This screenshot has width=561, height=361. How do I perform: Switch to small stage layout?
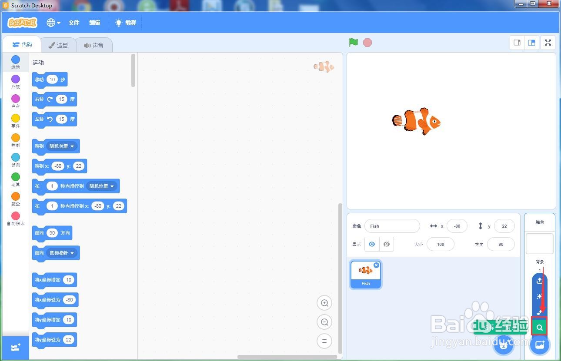pyautogui.click(x=517, y=43)
